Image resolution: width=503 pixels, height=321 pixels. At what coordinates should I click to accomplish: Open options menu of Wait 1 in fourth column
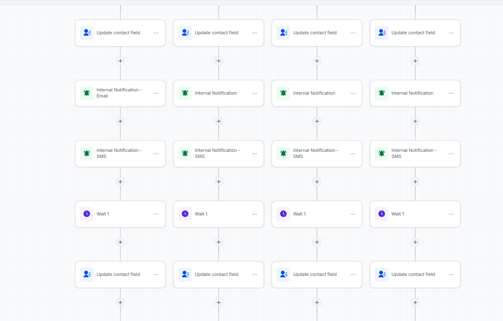point(451,214)
